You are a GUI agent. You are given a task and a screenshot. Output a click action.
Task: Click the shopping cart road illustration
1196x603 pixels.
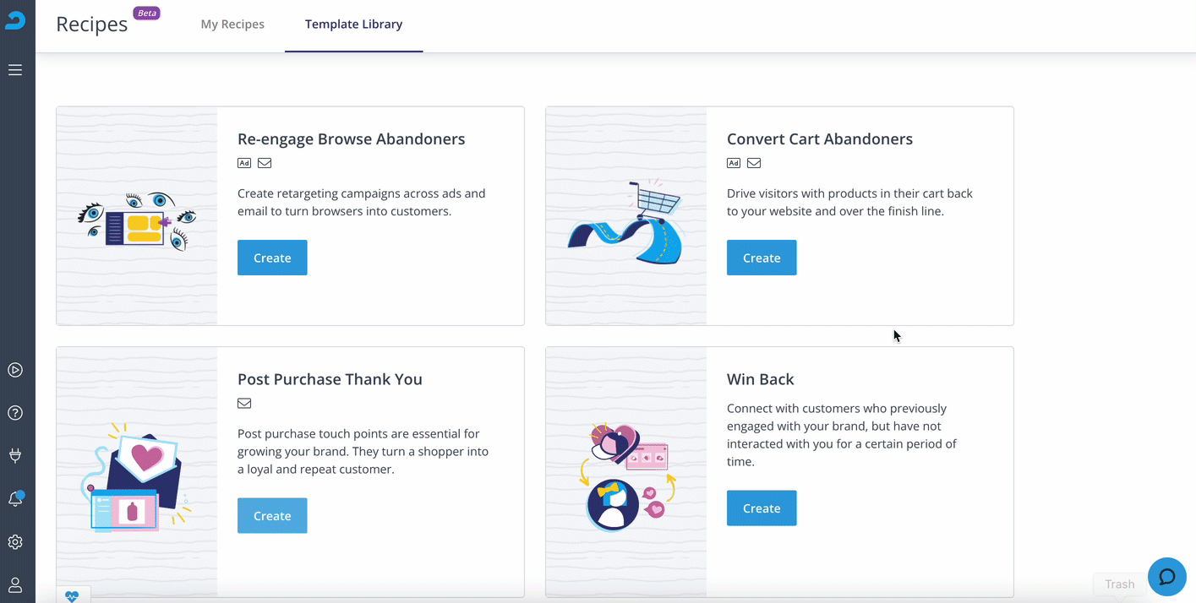click(x=626, y=221)
